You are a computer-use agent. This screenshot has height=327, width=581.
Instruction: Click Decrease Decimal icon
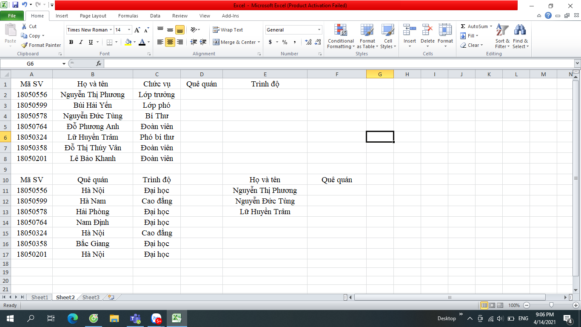319,42
